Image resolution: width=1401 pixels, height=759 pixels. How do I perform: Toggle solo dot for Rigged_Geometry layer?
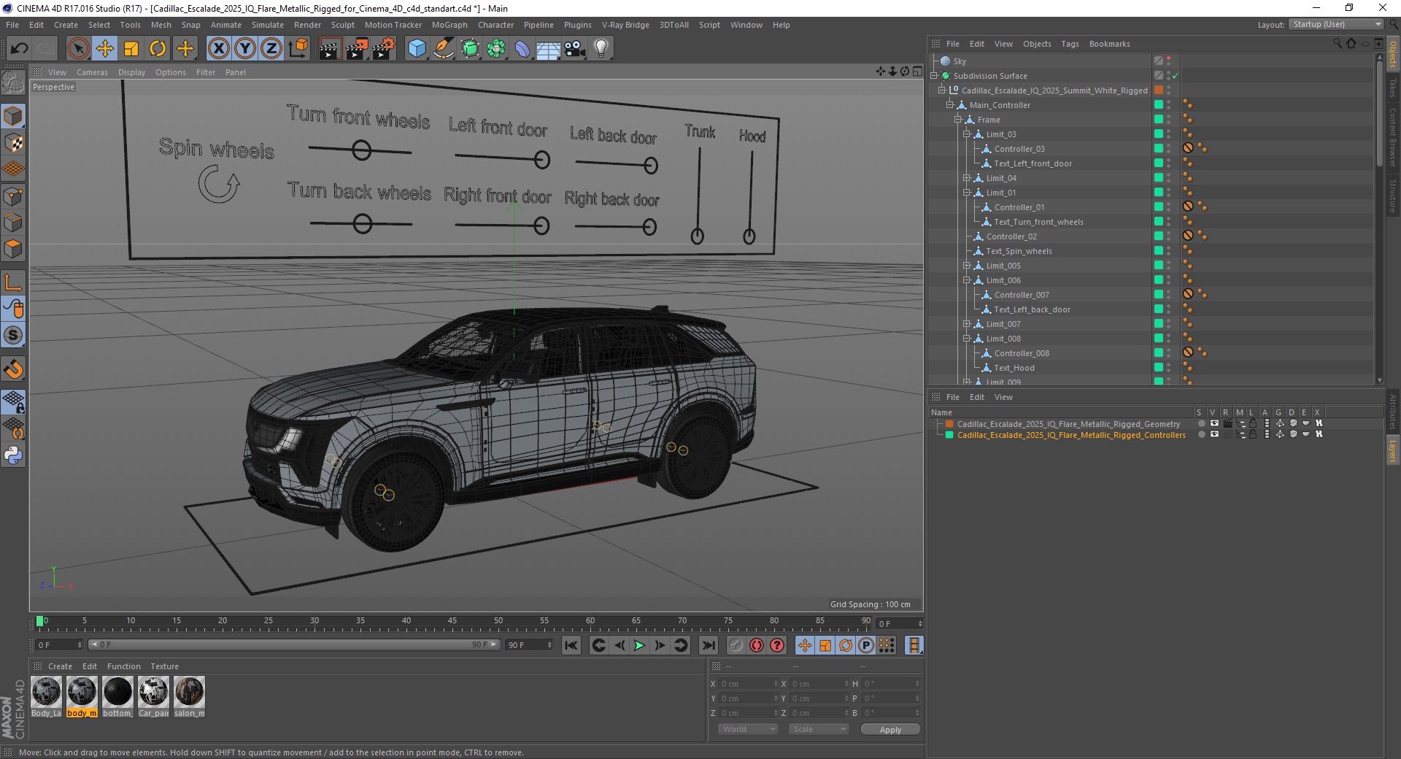[x=1201, y=423]
